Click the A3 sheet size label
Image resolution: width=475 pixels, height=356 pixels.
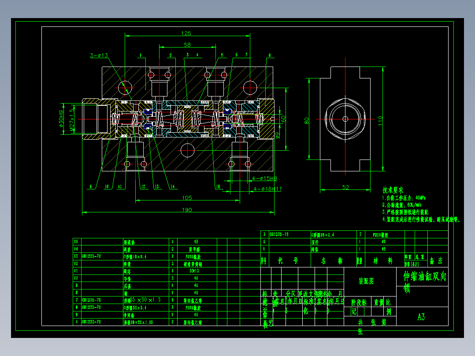(421, 317)
